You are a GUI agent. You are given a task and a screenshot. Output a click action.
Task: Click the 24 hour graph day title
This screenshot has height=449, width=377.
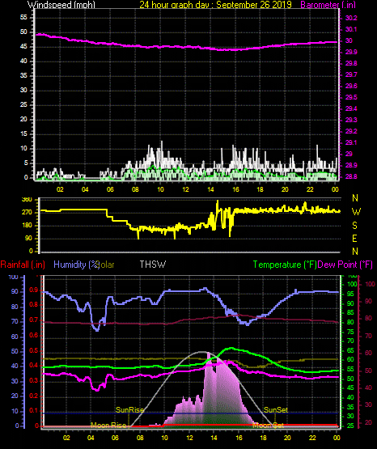tap(215, 5)
